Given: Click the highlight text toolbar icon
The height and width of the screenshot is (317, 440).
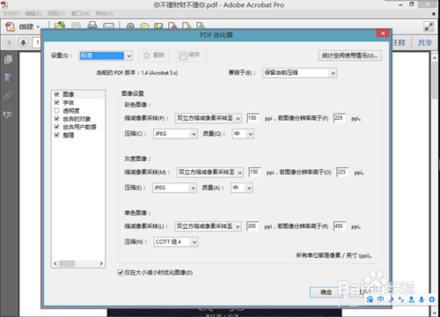Looking at the screenshot, I should click(x=158, y=26).
